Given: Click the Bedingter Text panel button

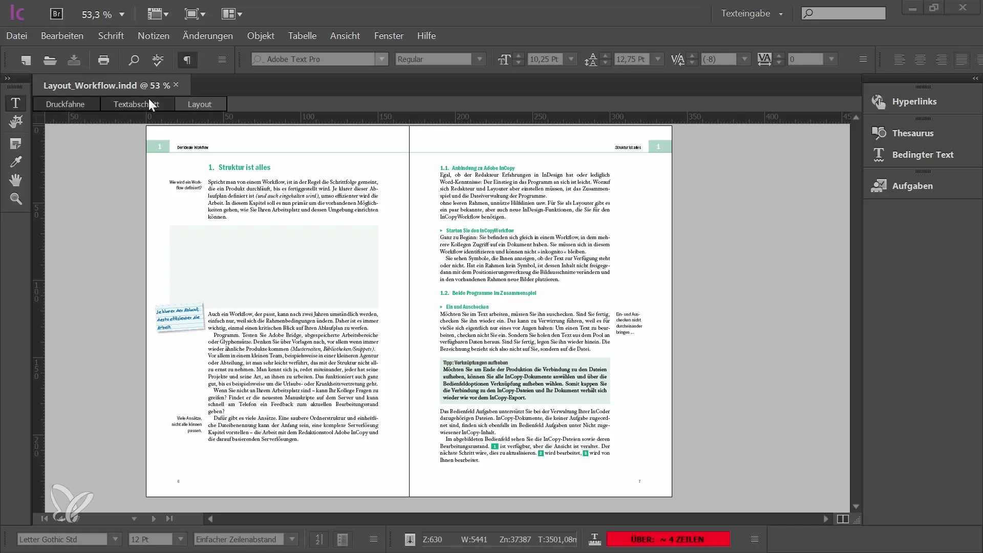Looking at the screenshot, I should (922, 155).
